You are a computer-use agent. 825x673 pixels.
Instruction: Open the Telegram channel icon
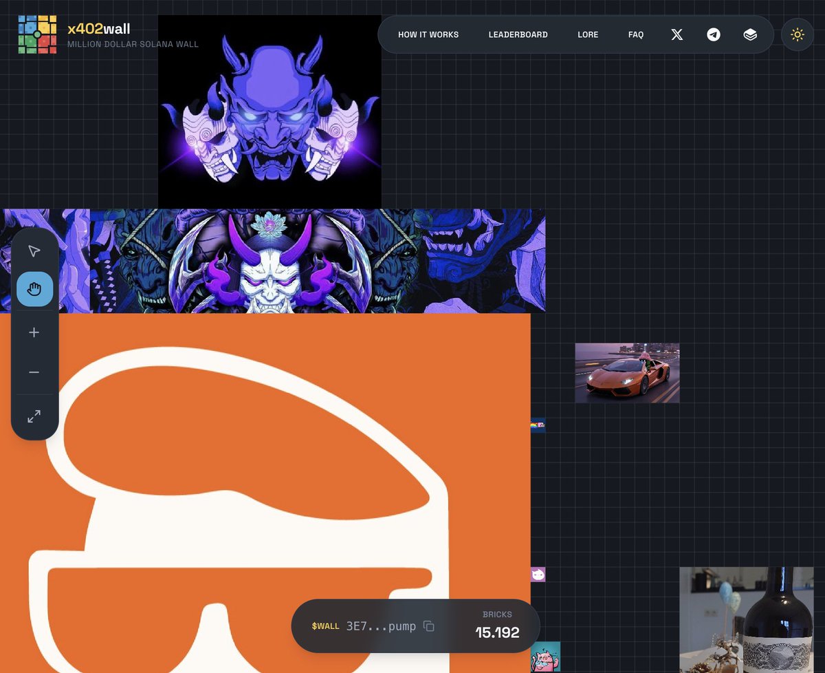pos(714,34)
